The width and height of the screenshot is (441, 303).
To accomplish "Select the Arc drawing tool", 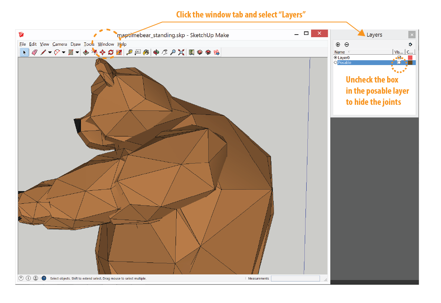I will (57, 52).
